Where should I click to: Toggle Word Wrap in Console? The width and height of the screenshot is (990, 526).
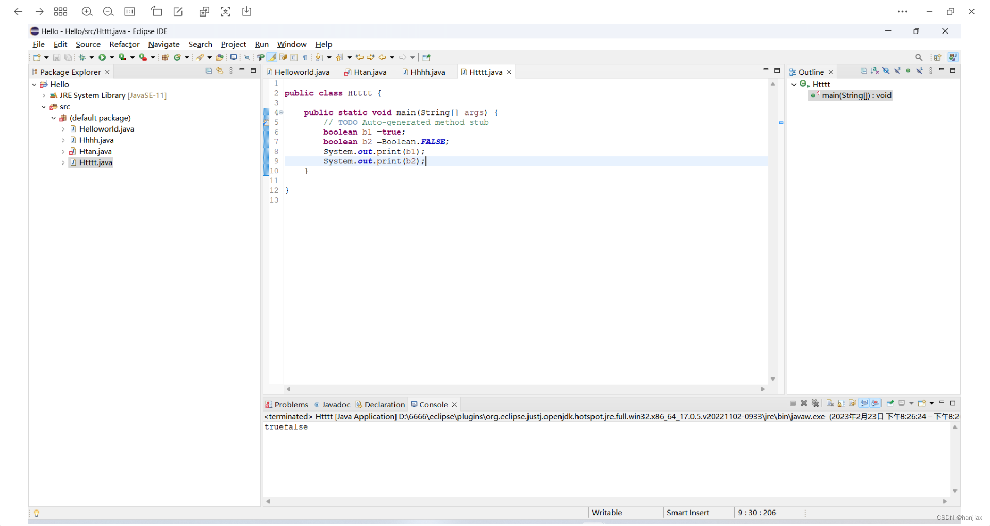[852, 403]
